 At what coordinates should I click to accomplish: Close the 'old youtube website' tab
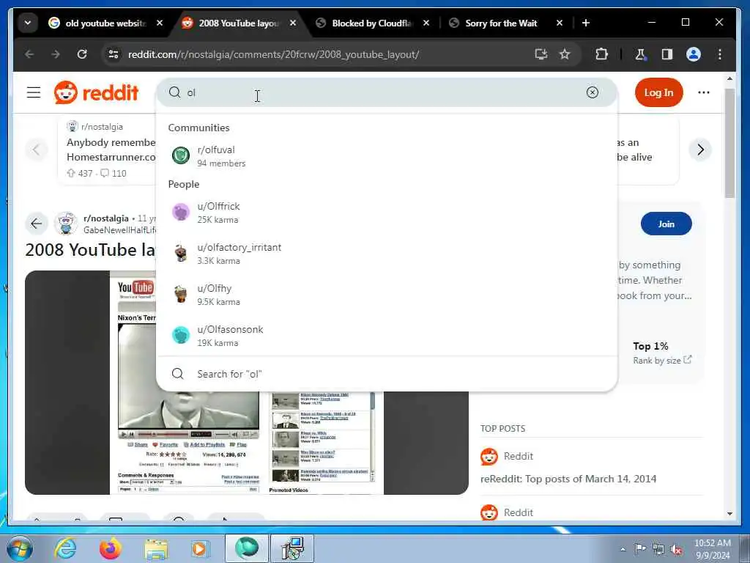pyautogui.click(x=160, y=23)
